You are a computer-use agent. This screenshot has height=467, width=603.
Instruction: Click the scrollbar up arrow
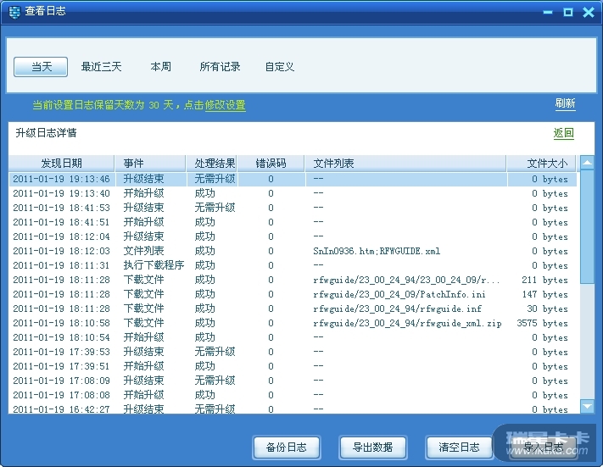point(587,163)
